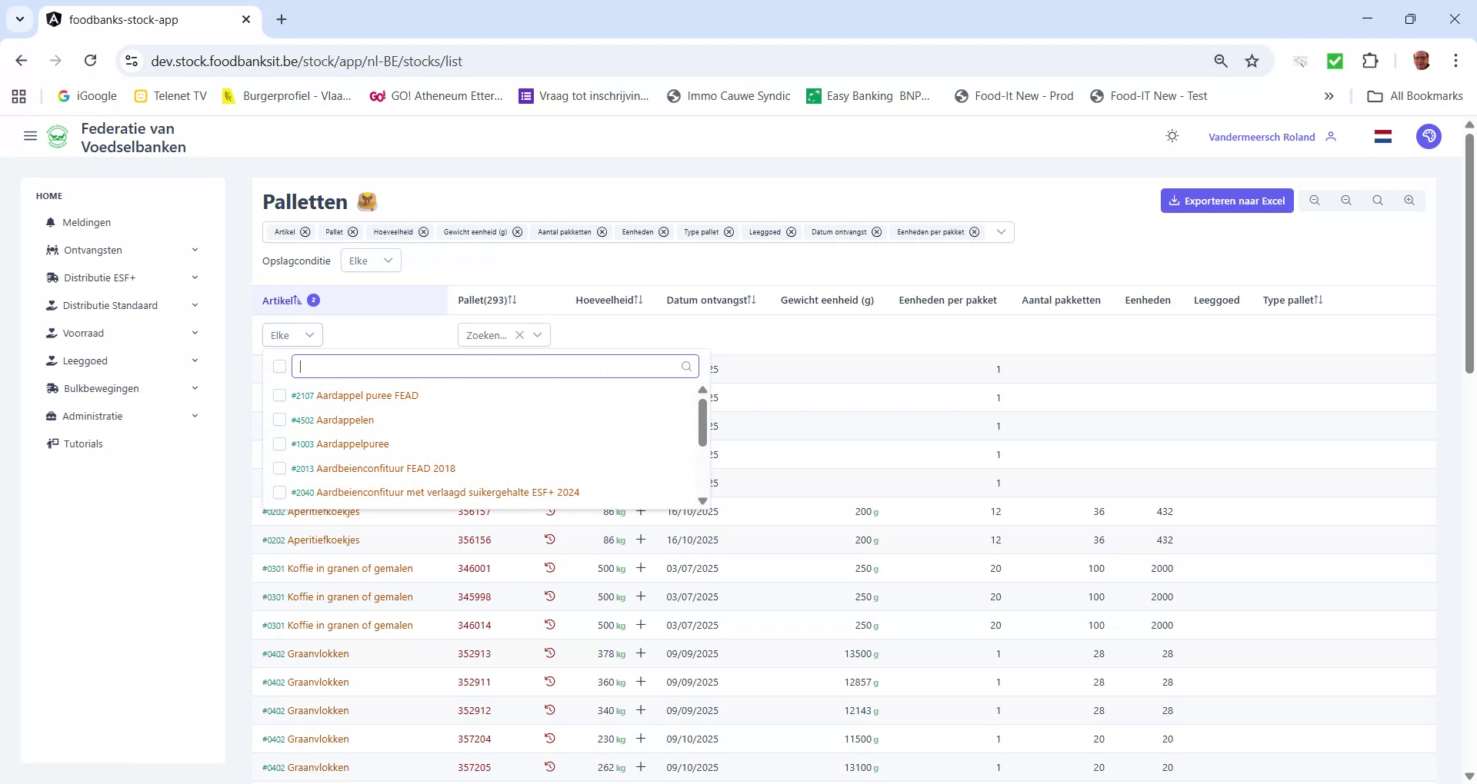Click the Exporteren naar Excel button
1477x784 pixels.
pos(1227,200)
